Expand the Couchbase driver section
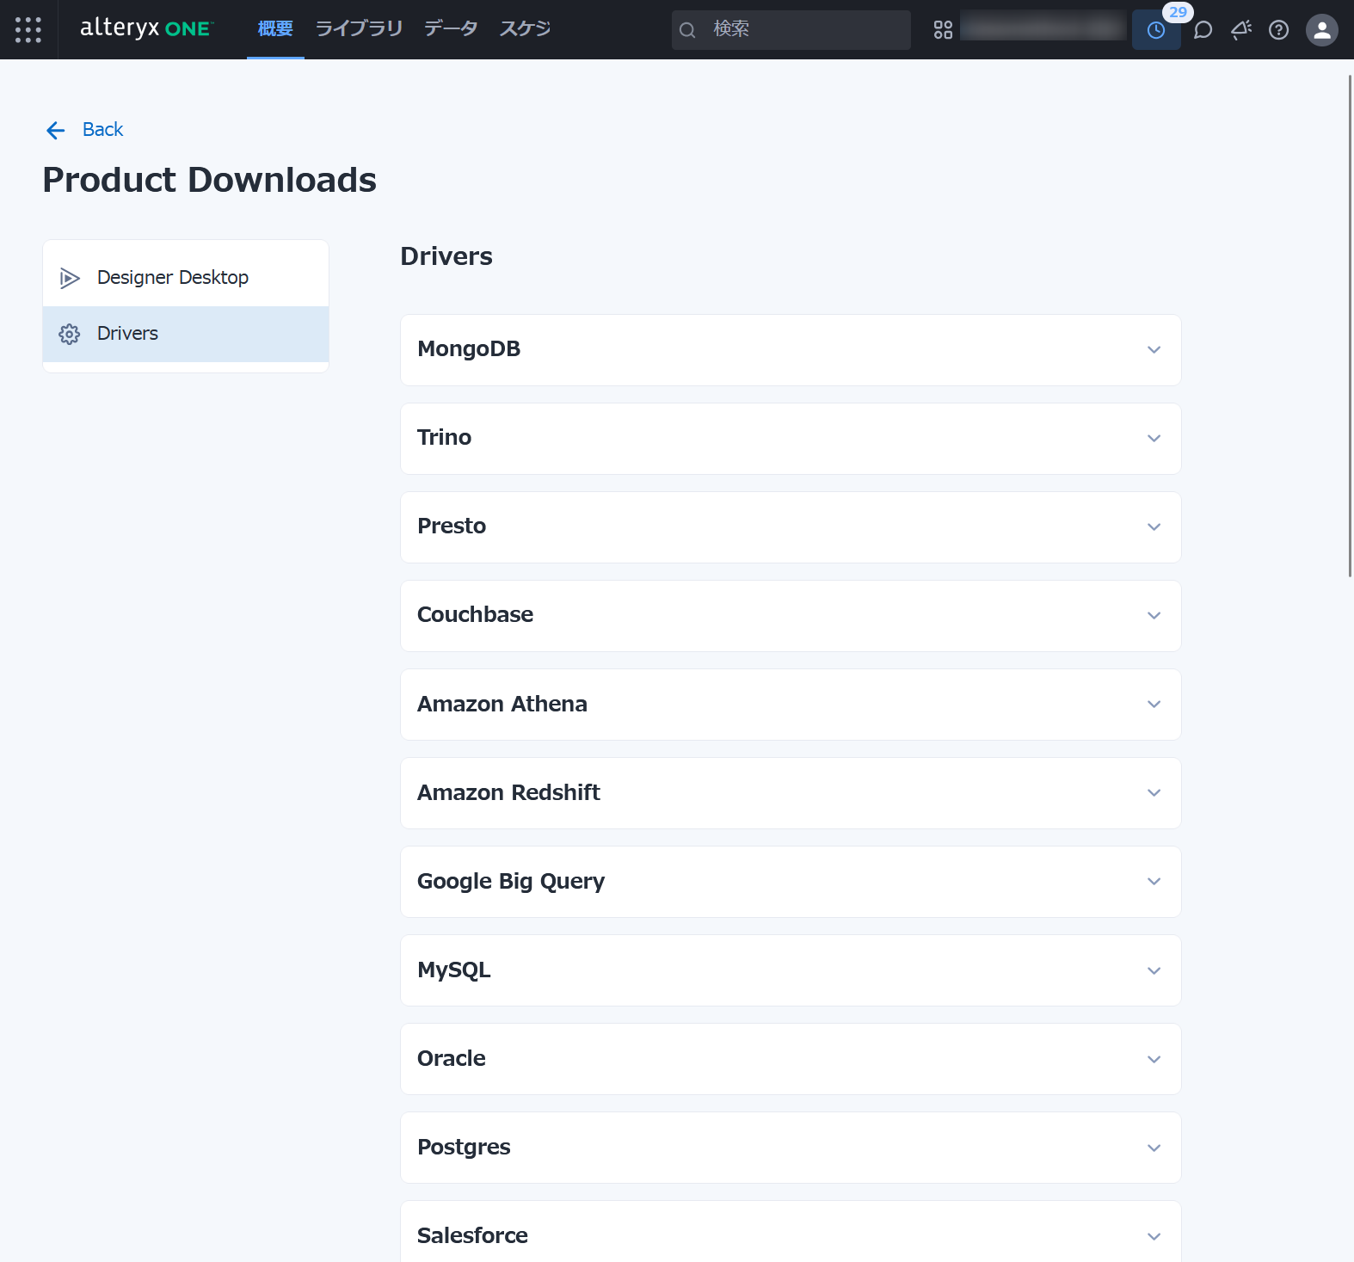The height and width of the screenshot is (1262, 1354). pyautogui.click(x=791, y=616)
